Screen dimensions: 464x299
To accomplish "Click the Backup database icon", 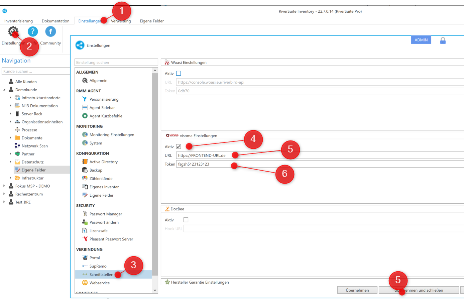I will pos(85,170).
